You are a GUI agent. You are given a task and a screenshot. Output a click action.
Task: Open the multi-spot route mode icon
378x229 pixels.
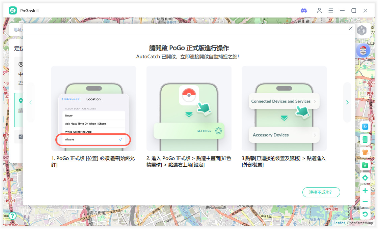pyautogui.click(x=362, y=30)
